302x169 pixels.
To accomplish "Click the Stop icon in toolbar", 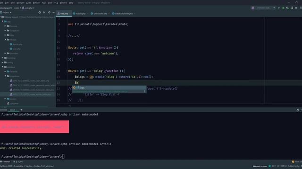I will pyautogui.click(x=296, y=8).
